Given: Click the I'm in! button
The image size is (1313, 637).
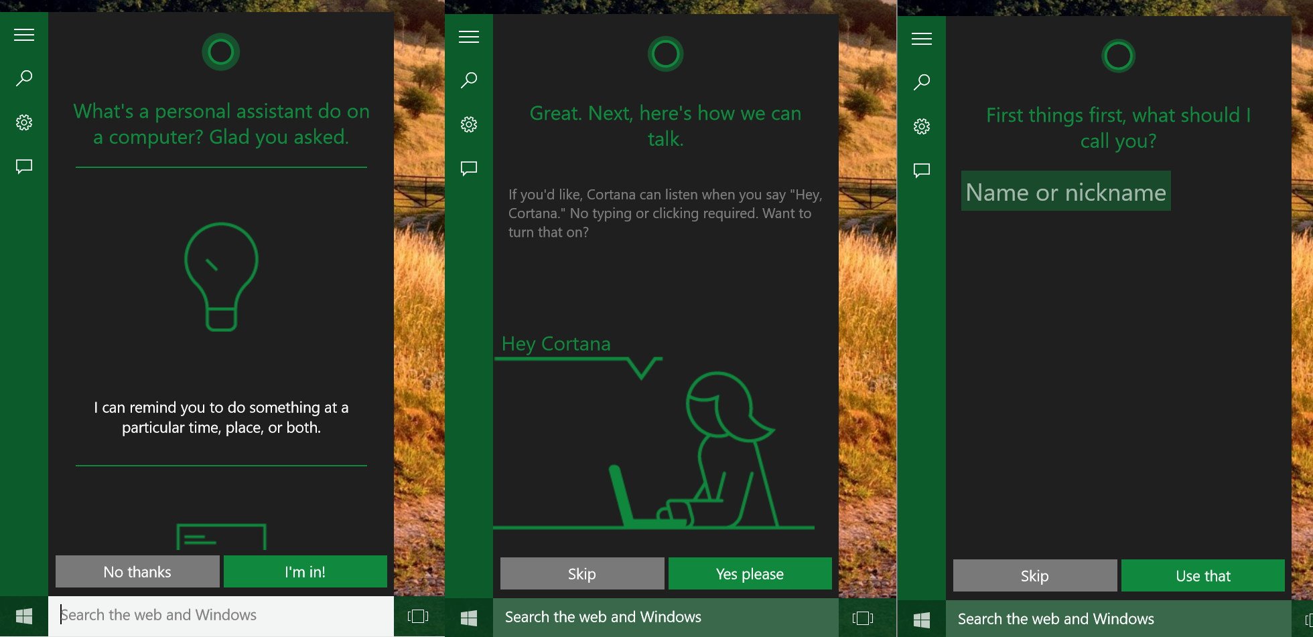Looking at the screenshot, I should point(305,571).
